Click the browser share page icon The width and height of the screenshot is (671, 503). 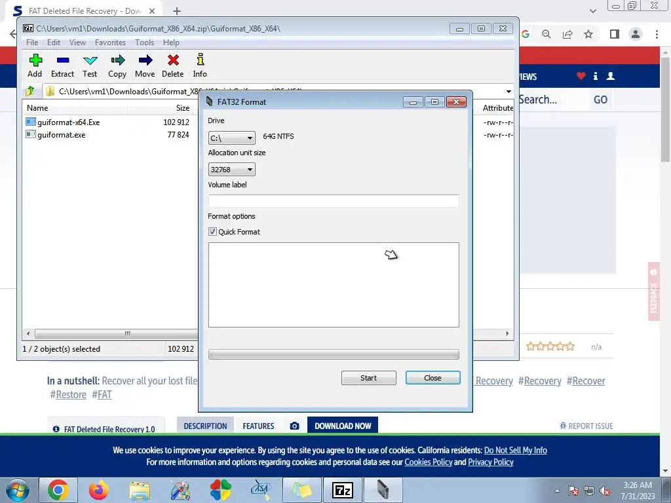coord(567,34)
